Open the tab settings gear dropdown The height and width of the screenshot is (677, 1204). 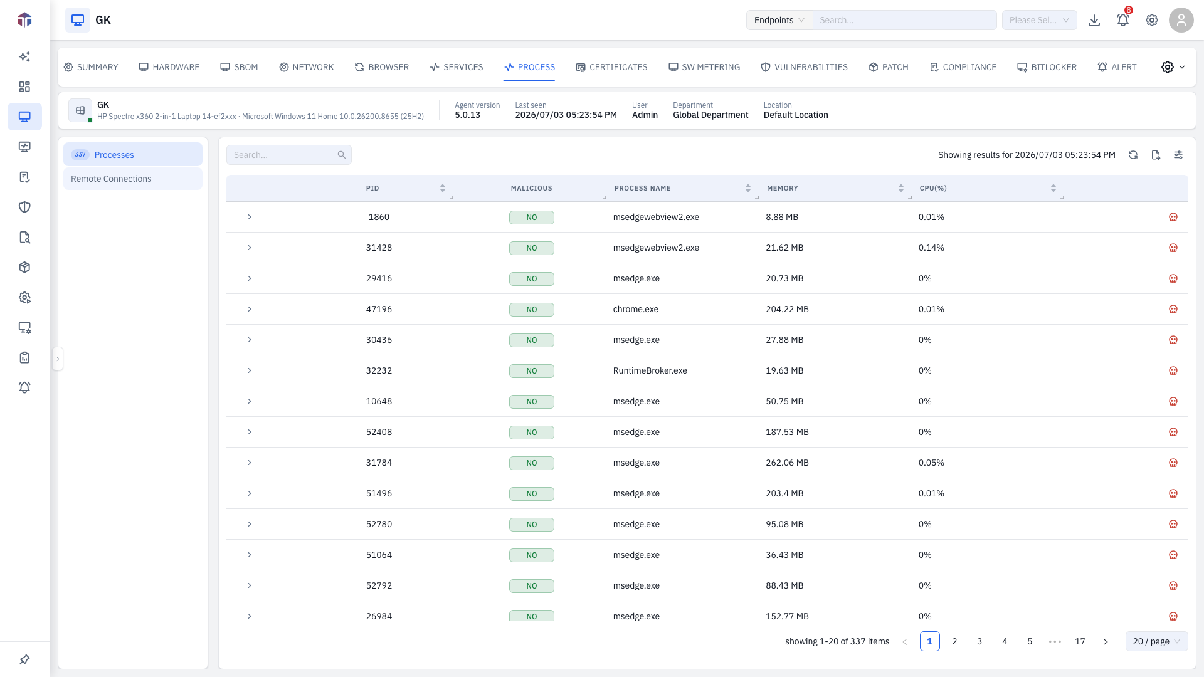(1173, 67)
